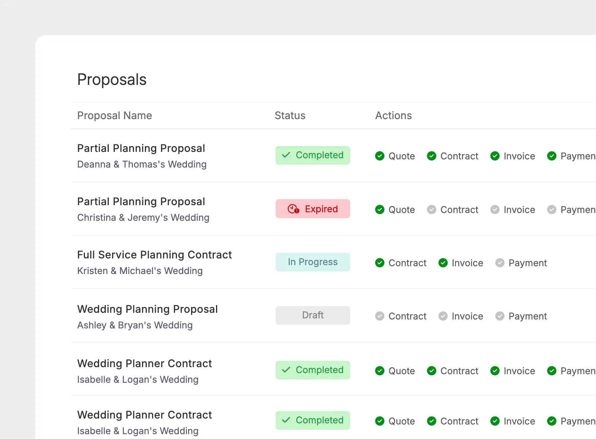Image resolution: width=596 pixels, height=439 pixels.
Task: Select Contract text in Kristen & Michael's row
Action: (x=408, y=263)
